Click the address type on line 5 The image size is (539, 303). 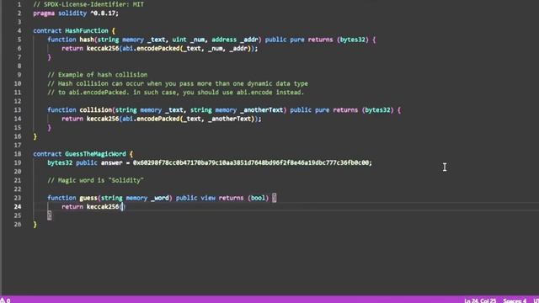coord(224,40)
